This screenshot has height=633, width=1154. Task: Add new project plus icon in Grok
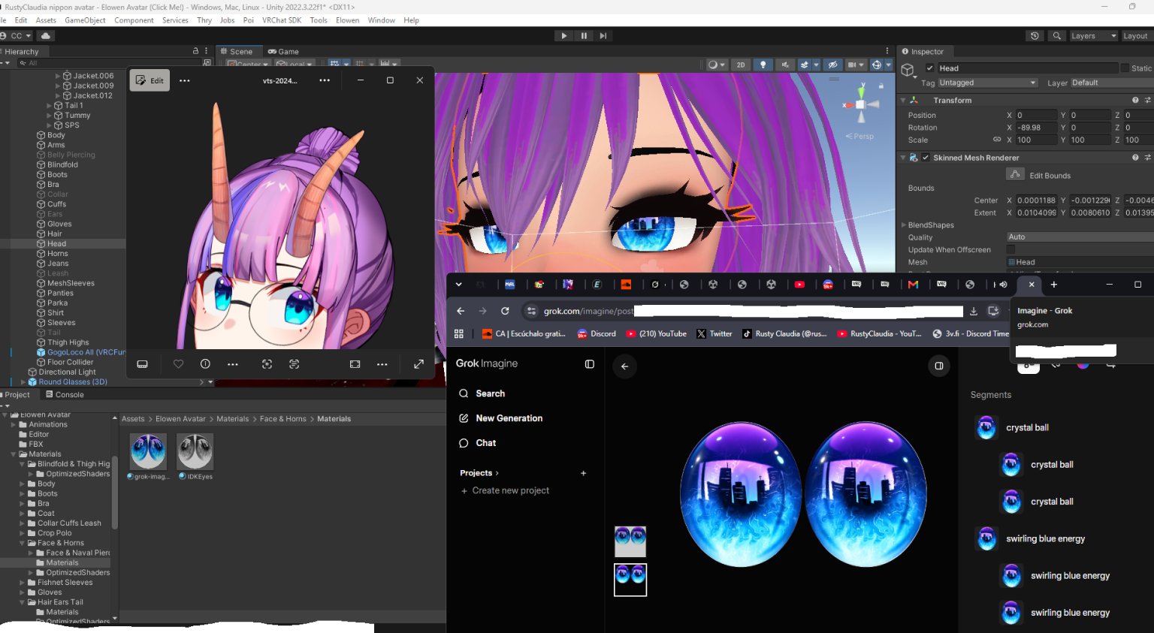584,473
